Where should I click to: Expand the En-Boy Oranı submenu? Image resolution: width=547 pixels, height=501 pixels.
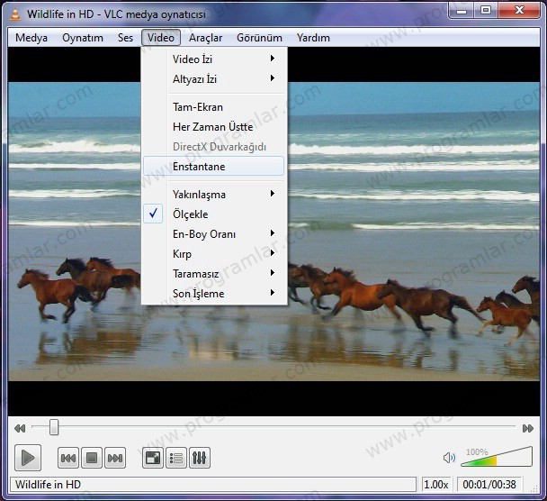coord(214,234)
